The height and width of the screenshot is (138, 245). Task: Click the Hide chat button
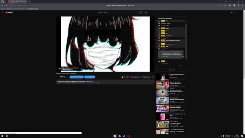tap(171, 70)
